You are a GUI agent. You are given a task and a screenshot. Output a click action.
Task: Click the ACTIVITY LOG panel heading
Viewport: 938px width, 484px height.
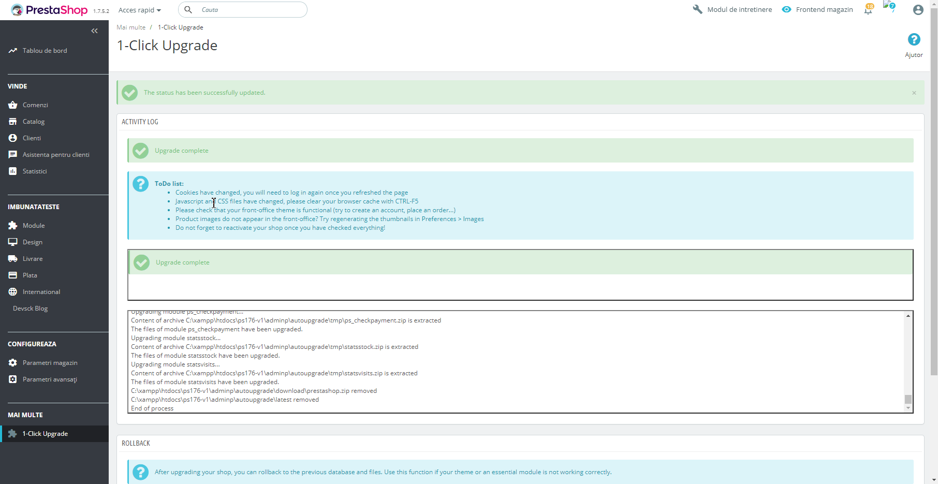[140, 122]
